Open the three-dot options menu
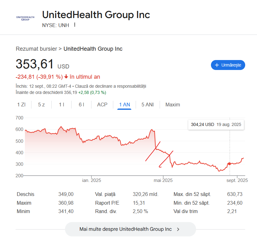 click(75, 25)
